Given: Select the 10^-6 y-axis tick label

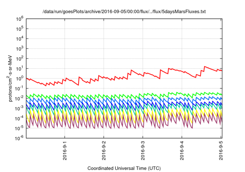Looking at the screenshot, I should pos(20,138).
